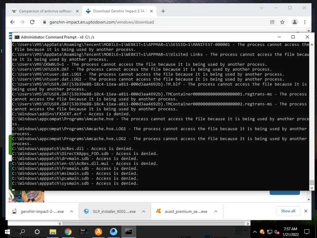Bookmark this page with the star icon
Screen dimensions: 317x238
tap(282, 22)
